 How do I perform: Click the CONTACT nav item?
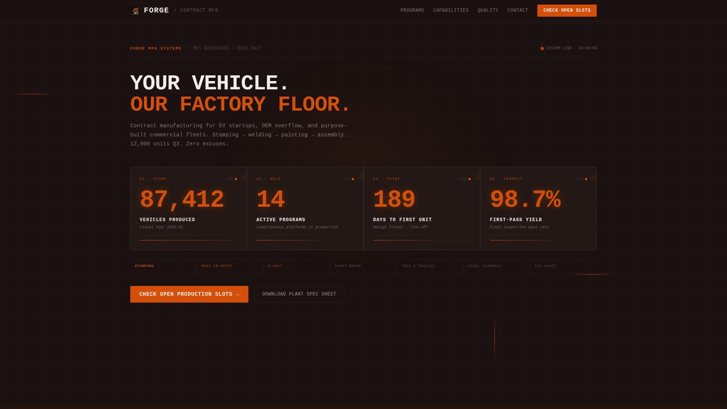point(518,10)
